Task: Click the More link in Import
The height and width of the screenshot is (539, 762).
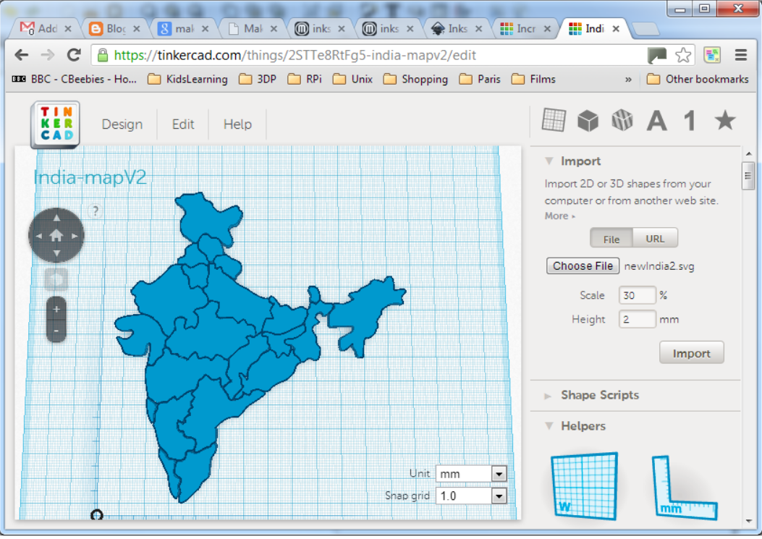Action: pos(559,216)
